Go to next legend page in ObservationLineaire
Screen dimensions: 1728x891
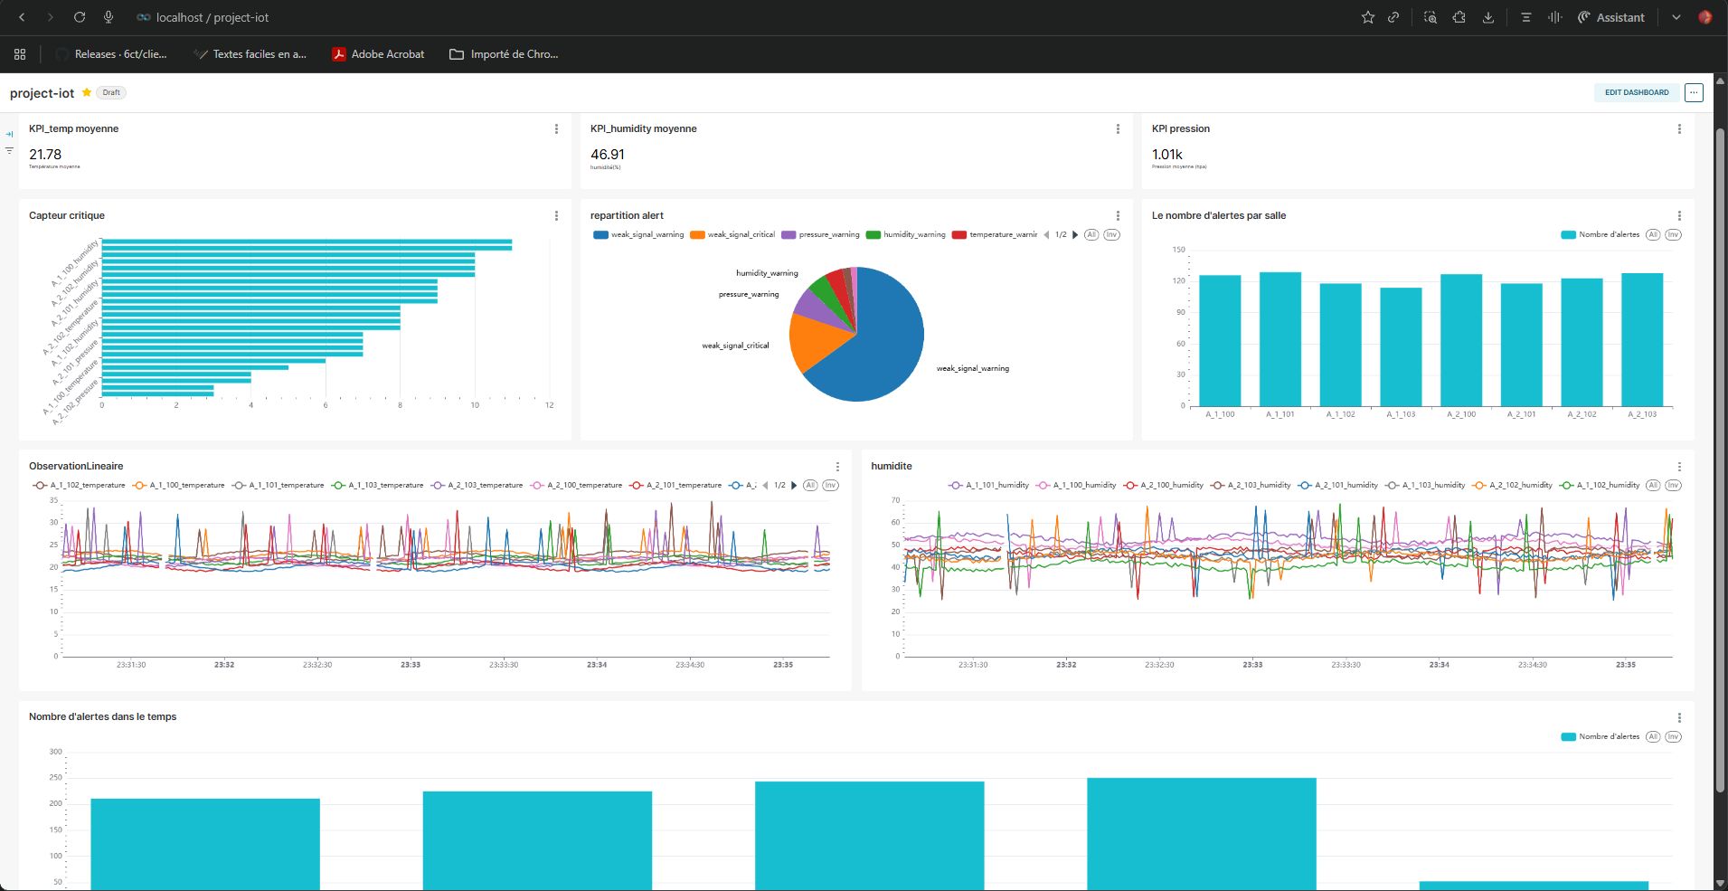click(794, 486)
